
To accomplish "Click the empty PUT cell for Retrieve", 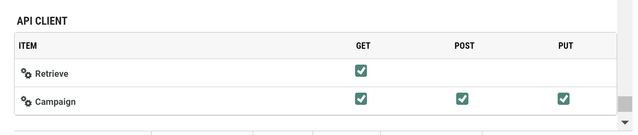I will tap(563, 73).
